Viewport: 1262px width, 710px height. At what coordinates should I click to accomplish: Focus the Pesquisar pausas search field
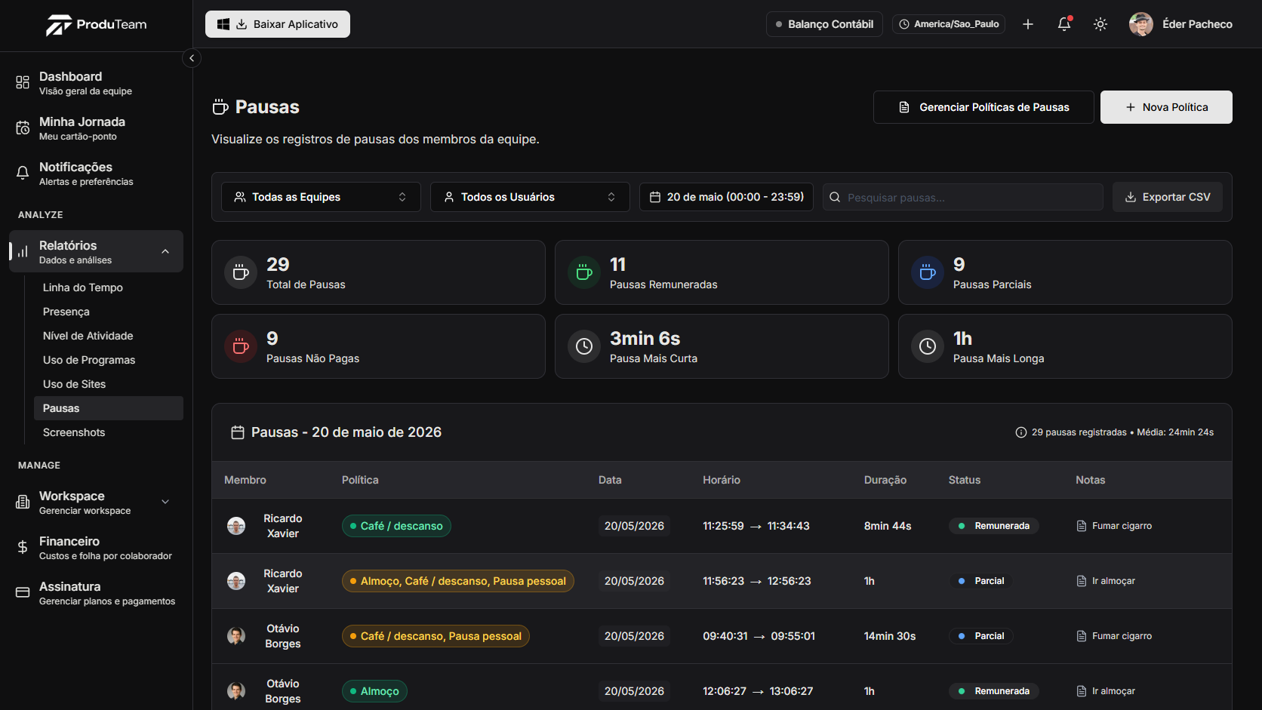963,197
